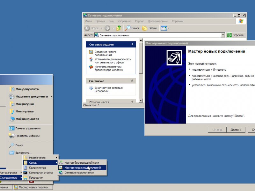This screenshot has width=255, height=191.
Task: Toggle the Другие места panel chevron
Action: click(x=132, y=102)
